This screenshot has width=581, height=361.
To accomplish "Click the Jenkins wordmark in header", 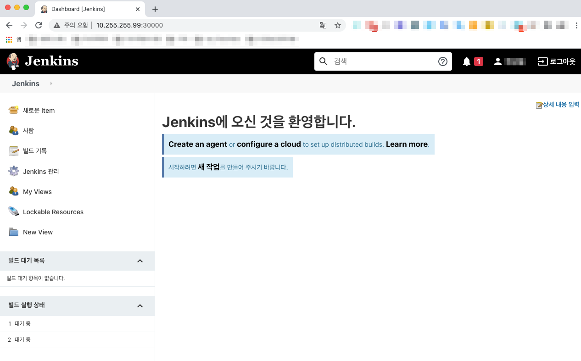I will tap(51, 61).
